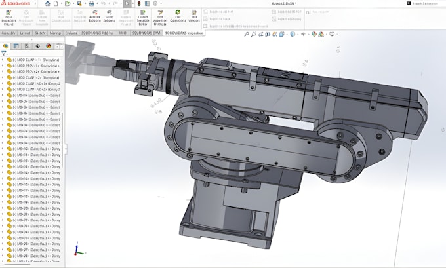Viewport: 446px width, 268px height.
Task: Open the PropertyManager panel tab
Action: tap(16, 46)
